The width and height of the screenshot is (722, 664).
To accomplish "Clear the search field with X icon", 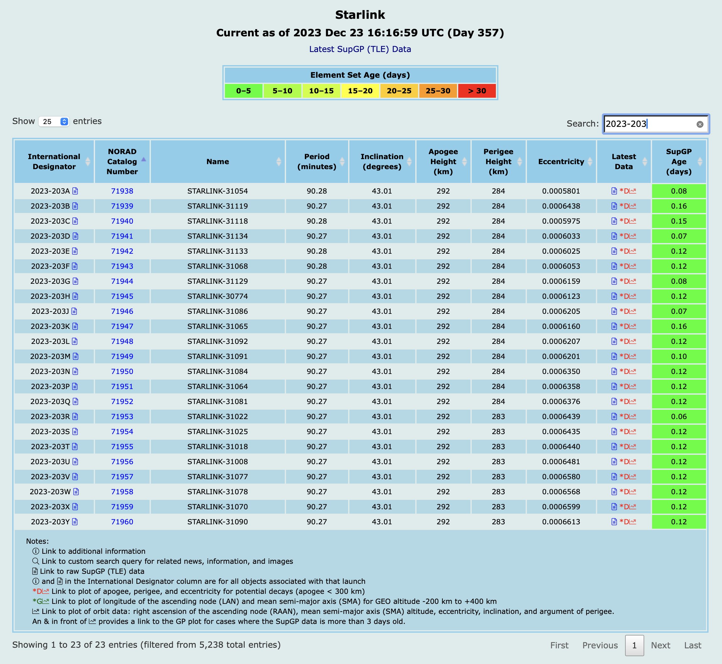I will click(700, 124).
